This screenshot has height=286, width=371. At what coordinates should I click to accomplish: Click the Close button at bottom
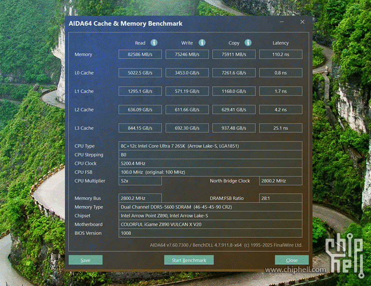point(292,260)
